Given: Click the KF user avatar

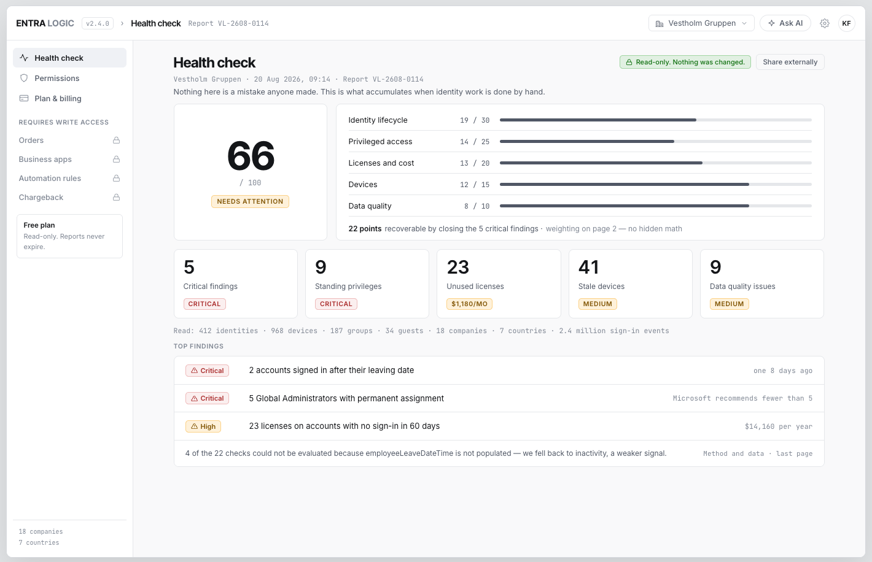Looking at the screenshot, I should pyautogui.click(x=847, y=23).
